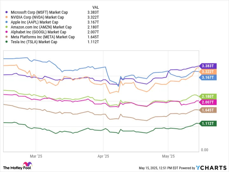
Task: Click the magenta 2.007T end-of-line flag
Action: coord(208,102)
